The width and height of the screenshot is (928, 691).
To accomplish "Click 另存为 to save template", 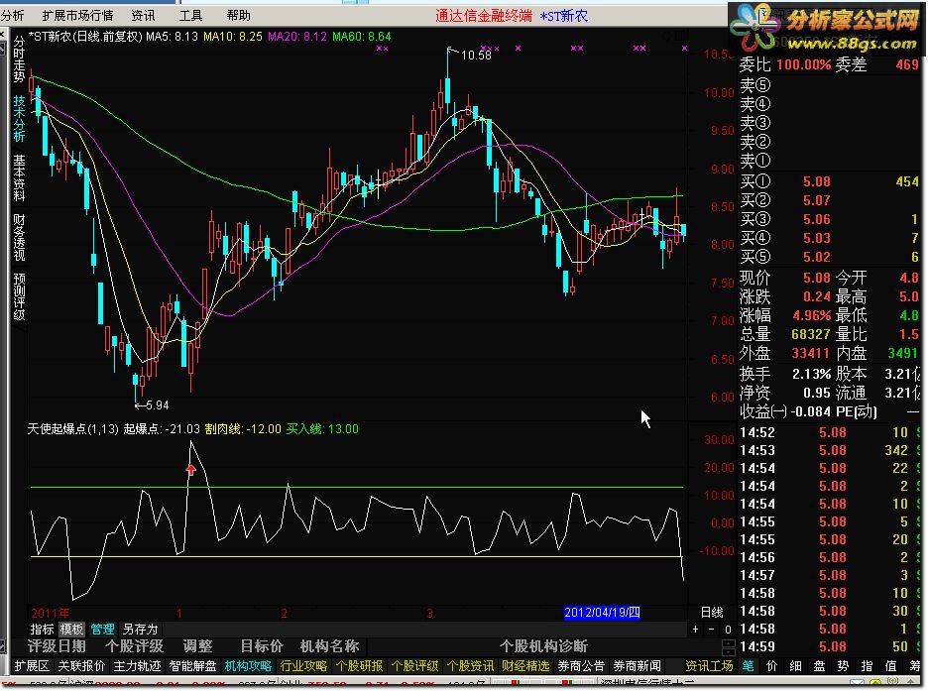I will 140,630.
